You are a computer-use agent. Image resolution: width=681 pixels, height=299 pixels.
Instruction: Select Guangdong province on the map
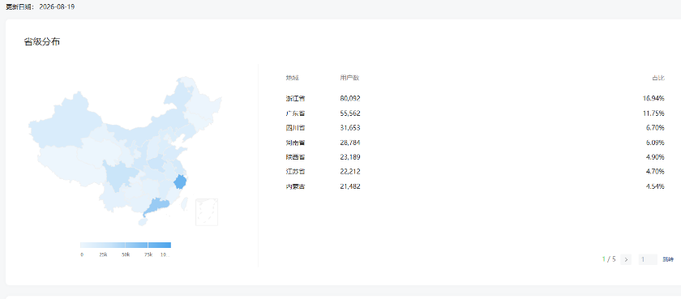156,206
